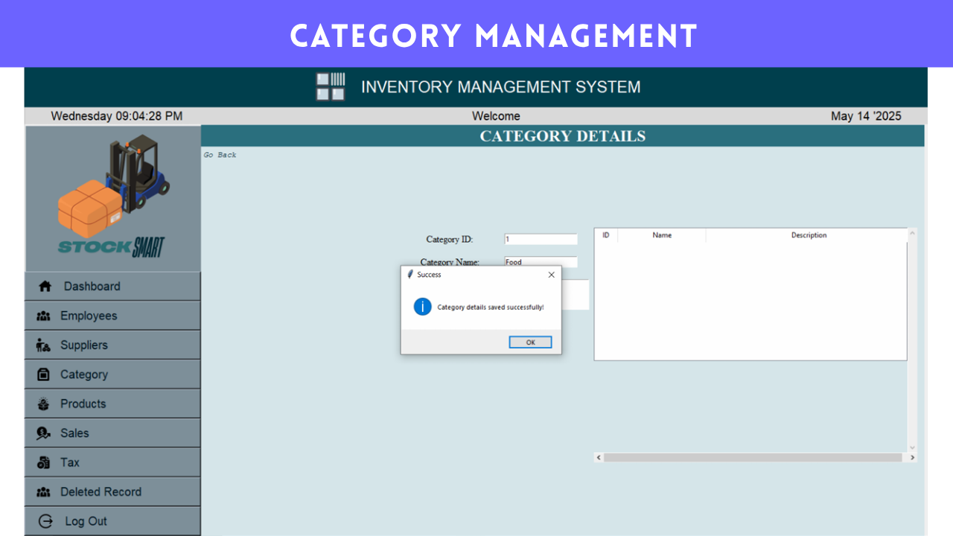The width and height of the screenshot is (953, 536).
Task: Click the vertical scrollbar down arrow
Action: (912, 447)
